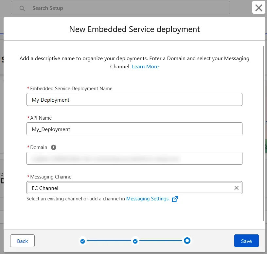Screen dimensions: 267x254
Task: Clear the EC Channel selection
Action: point(236,188)
